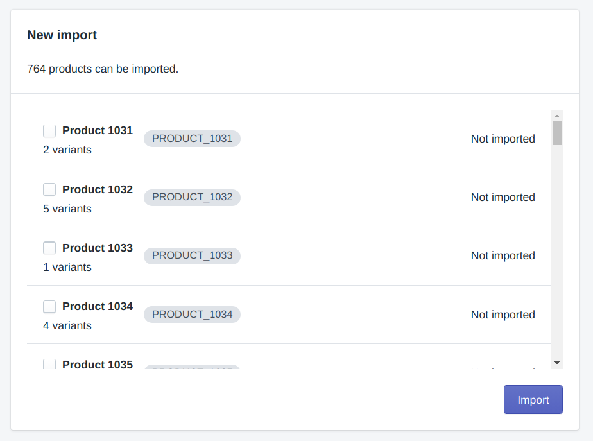The width and height of the screenshot is (593, 441).
Task: Click the PRODUCT_1031 tag
Action: click(192, 139)
